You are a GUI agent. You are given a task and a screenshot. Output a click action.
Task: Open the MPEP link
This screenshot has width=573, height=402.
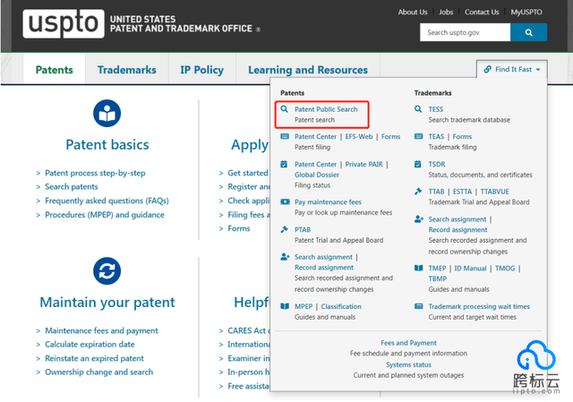304,306
